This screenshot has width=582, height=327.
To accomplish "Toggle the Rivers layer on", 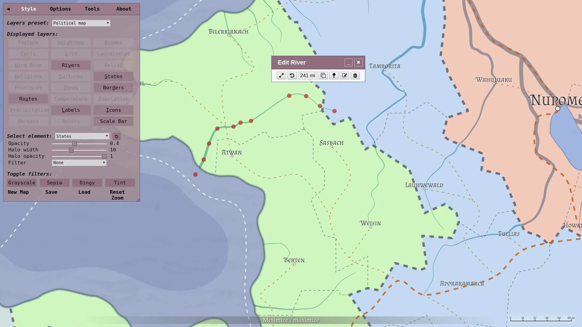I will [70, 65].
